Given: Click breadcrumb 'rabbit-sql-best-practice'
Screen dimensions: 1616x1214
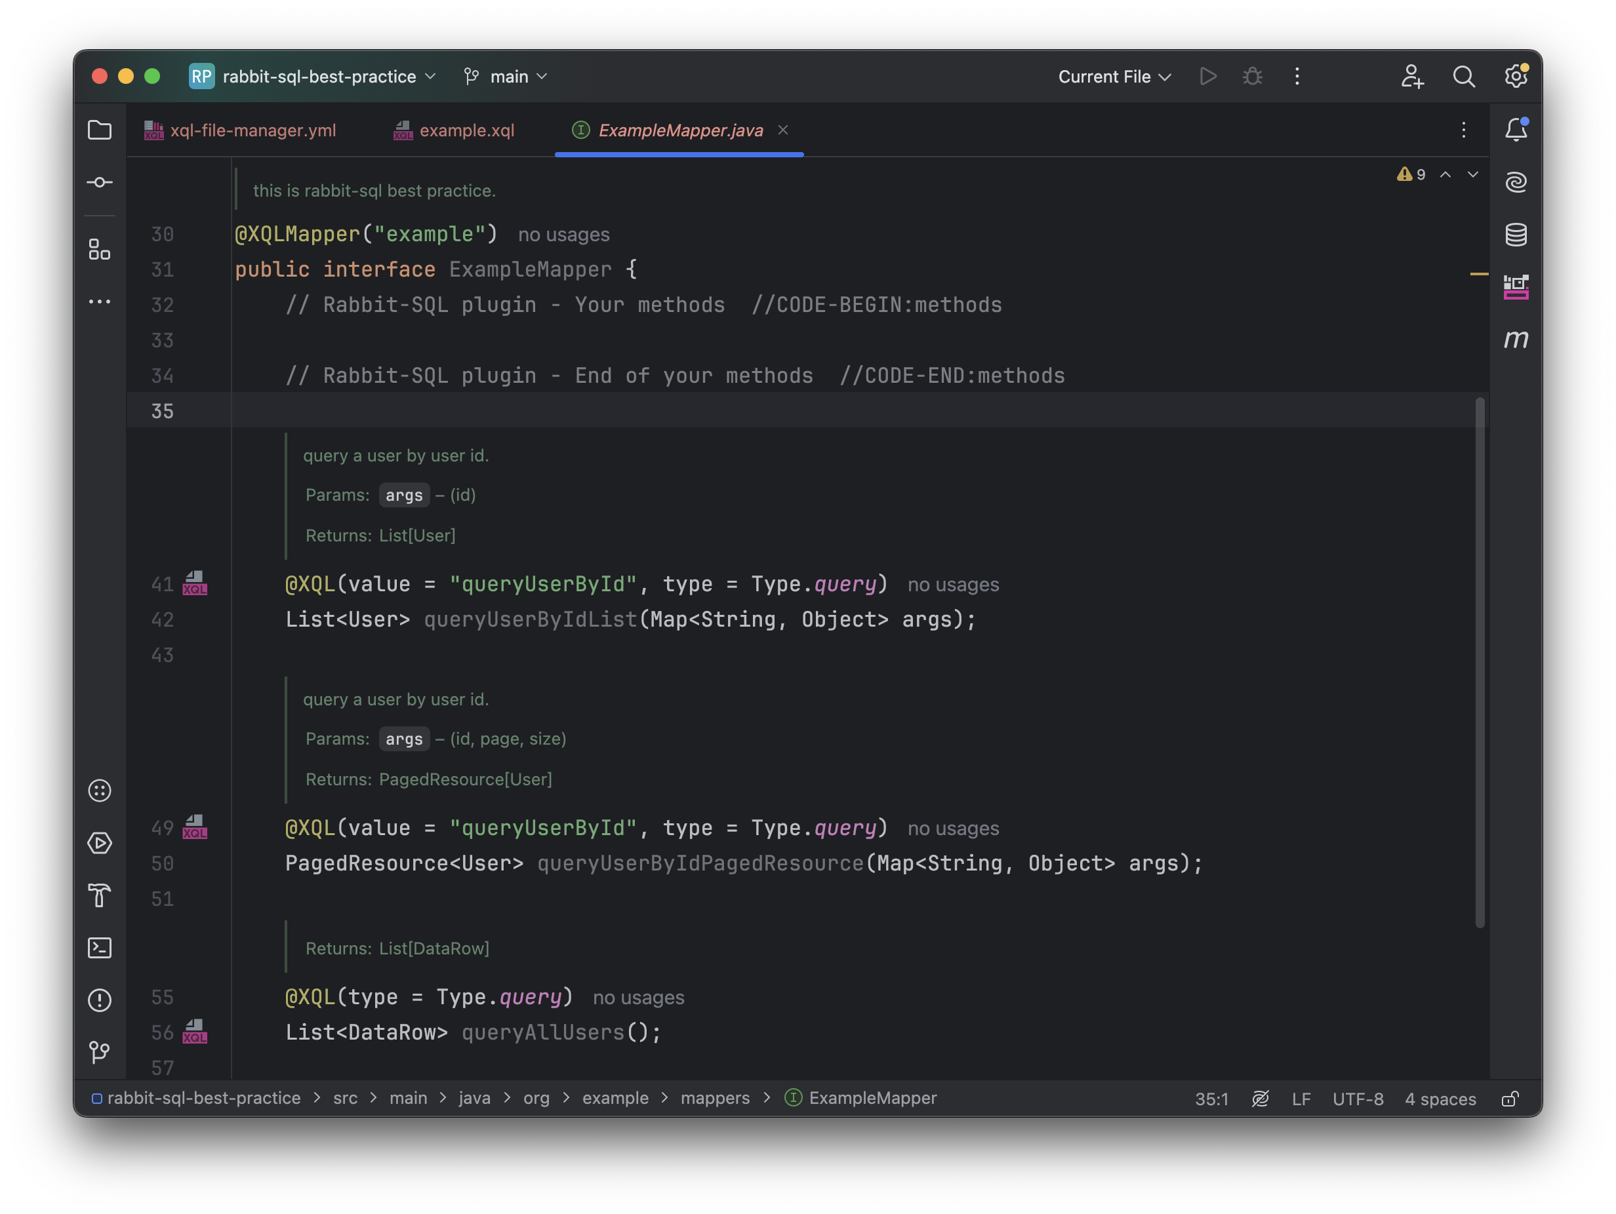Looking at the screenshot, I should [x=196, y=1098].
